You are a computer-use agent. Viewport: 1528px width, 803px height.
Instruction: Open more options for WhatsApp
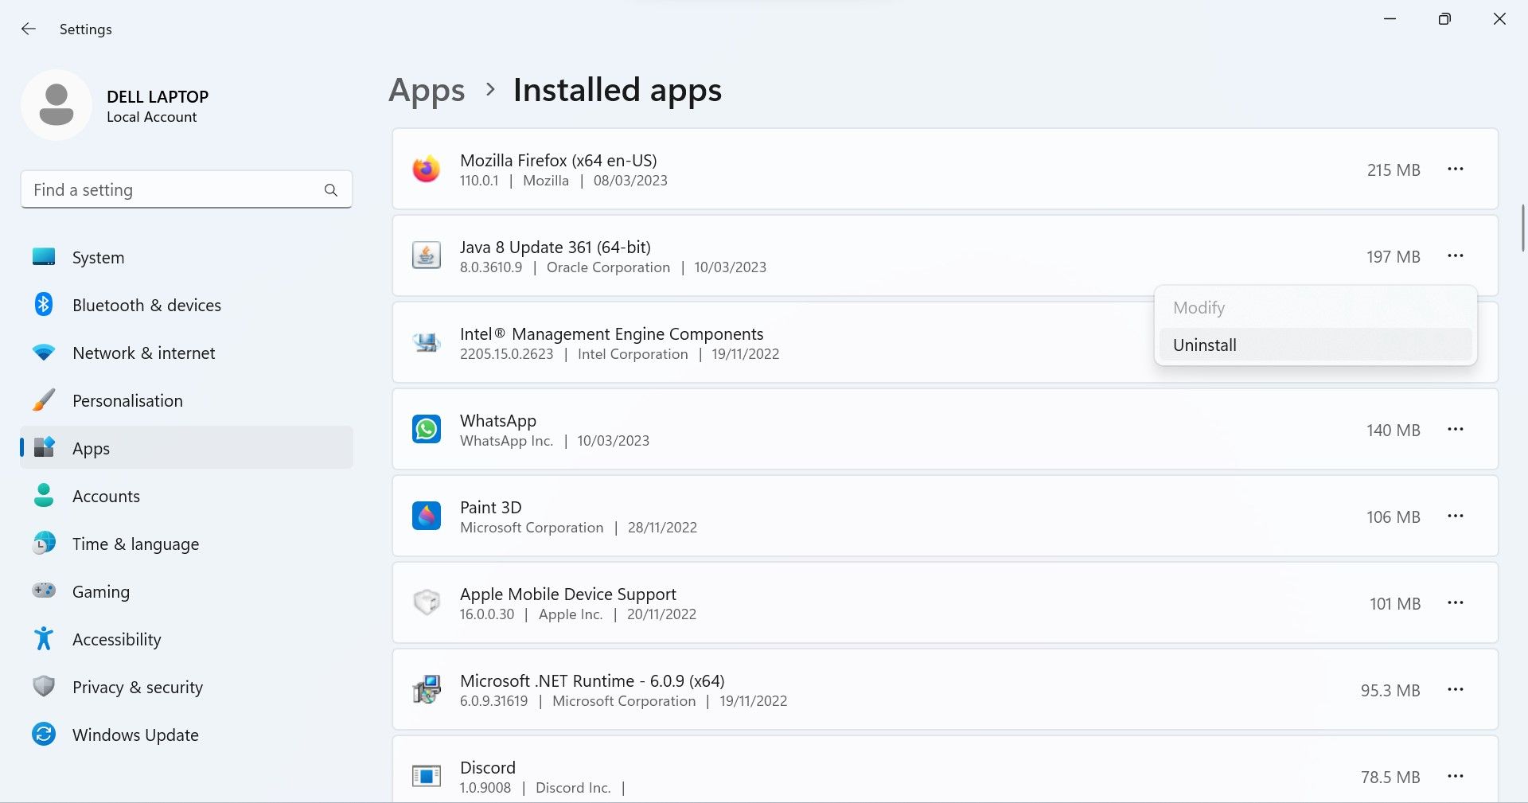coord(1456,429)
